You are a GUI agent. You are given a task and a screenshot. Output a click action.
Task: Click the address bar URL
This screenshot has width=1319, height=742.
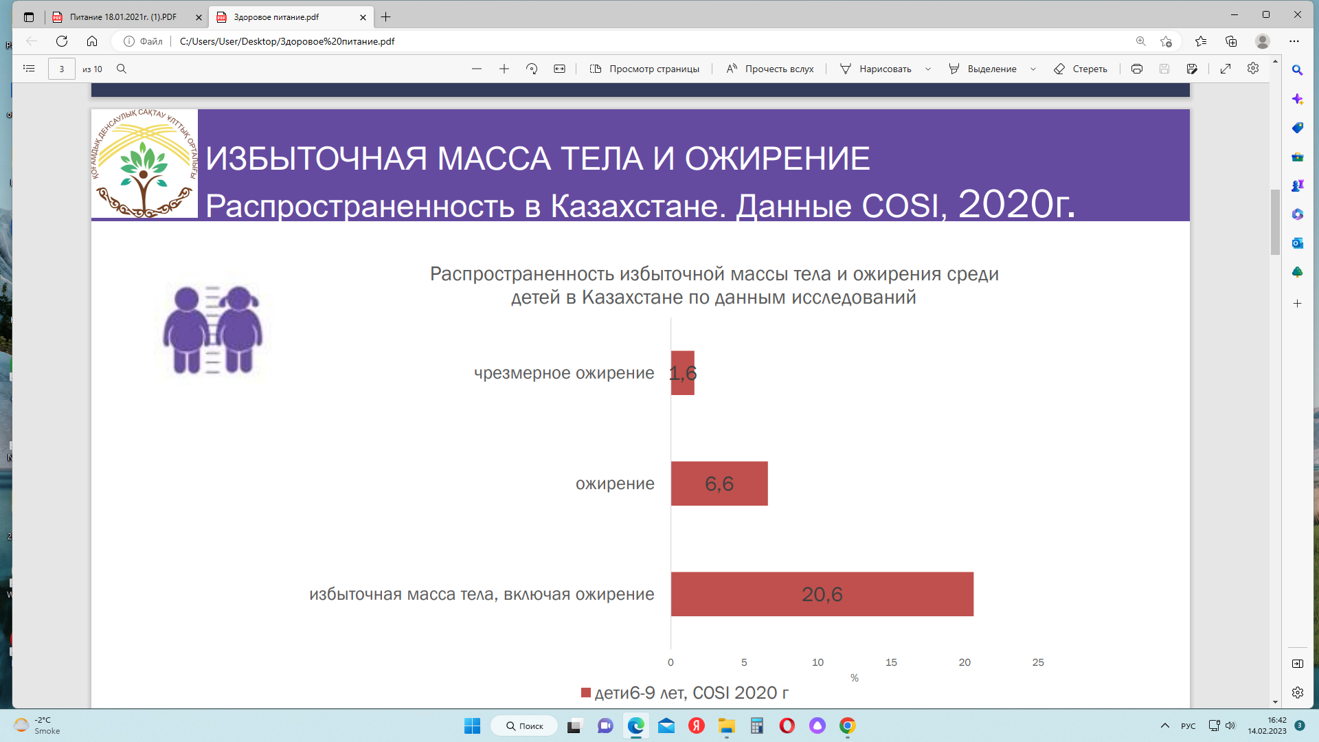point(287,41)
